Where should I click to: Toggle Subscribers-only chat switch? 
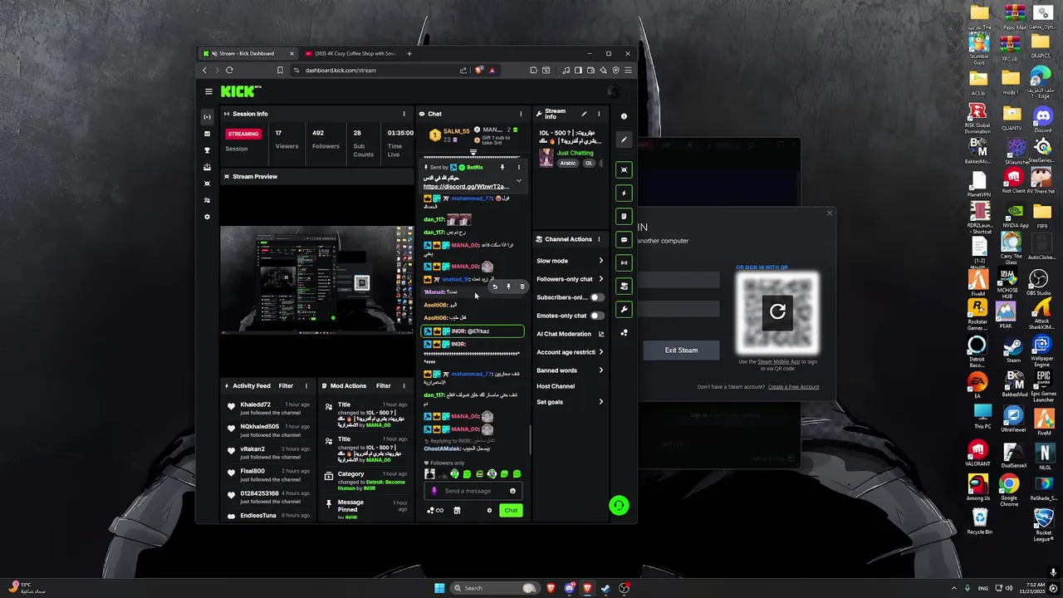coord(597,297)
